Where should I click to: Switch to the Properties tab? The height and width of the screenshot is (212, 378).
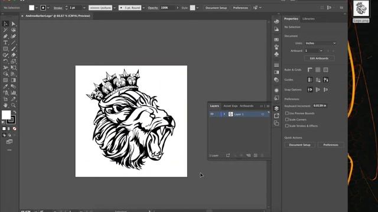pos(291,19)
